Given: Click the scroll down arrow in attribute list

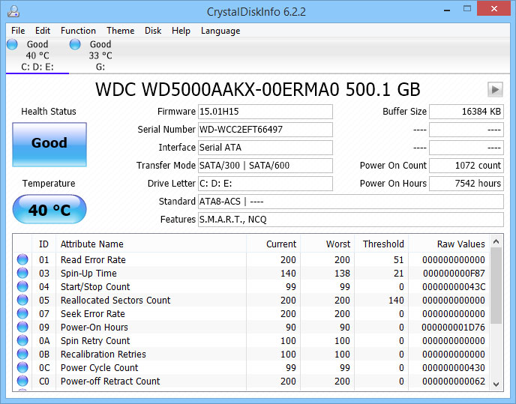Looking at the screenshot, I should click(x=495, y=384).
